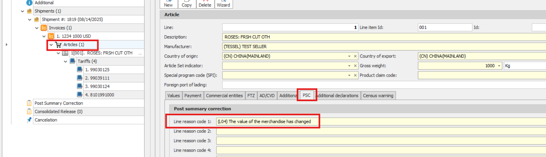Click the Line reason code 2 field
The width and height of the screenshot is (546, 157).
pyautogui.click(x=379, y=131)
